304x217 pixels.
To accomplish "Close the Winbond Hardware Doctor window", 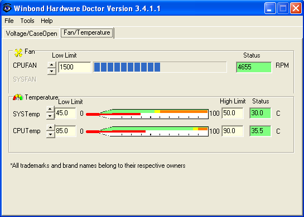I will [x=296, y=8].
